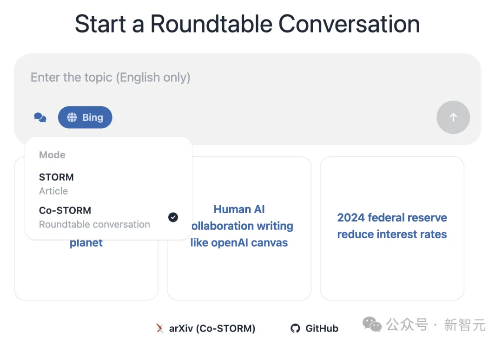Open the mode selector chat bubbles icon

tap(40, 117)
